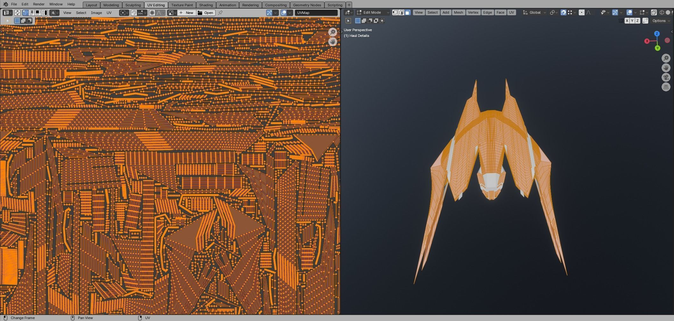This screenshot has height=321, width=674.
Task: Click the UV editor zoom gizmo
Action: 333,32
